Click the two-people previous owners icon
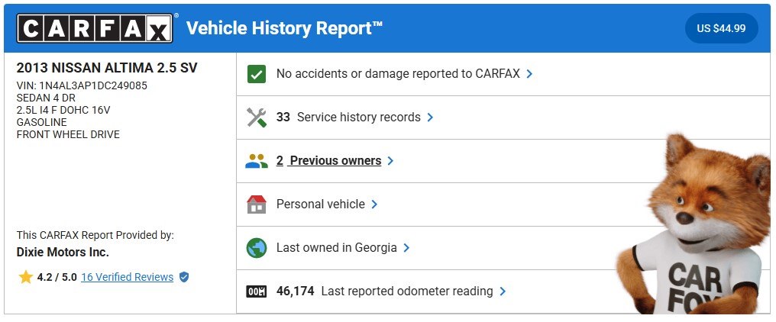Screen dimensions: 776x322 click(257, 161)
